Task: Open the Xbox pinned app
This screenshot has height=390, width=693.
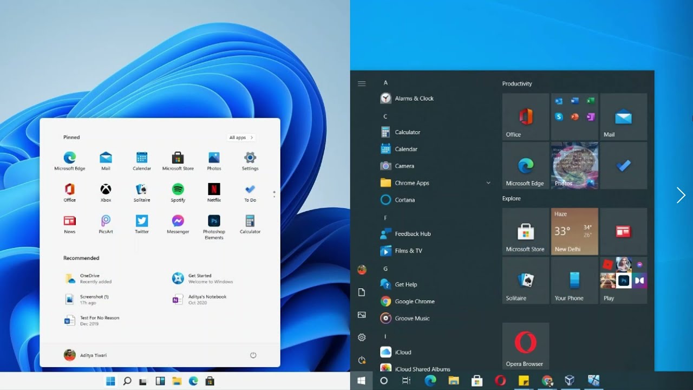Action: (x=106, y=192)
